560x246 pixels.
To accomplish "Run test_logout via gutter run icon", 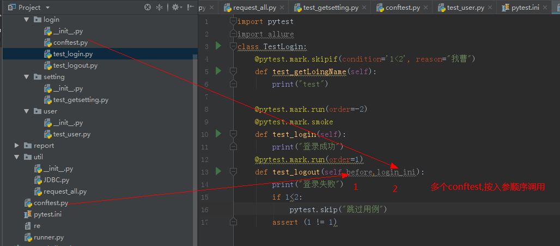I will [x=218, y=171].
